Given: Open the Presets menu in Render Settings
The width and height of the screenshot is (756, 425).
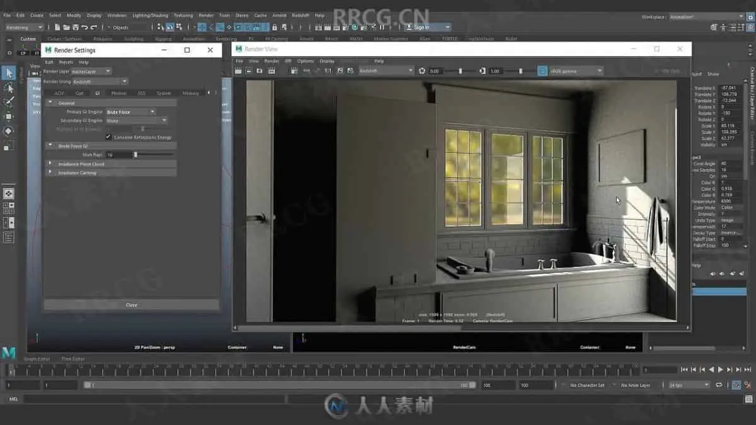Looking at the screenshot, I should (66, 62).
